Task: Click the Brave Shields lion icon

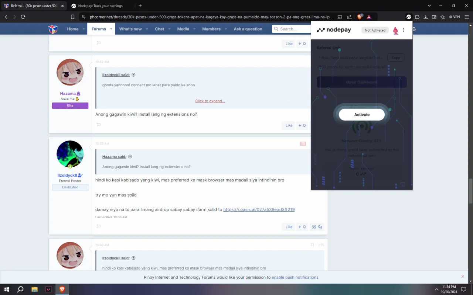Action: (x=360, y=17)
